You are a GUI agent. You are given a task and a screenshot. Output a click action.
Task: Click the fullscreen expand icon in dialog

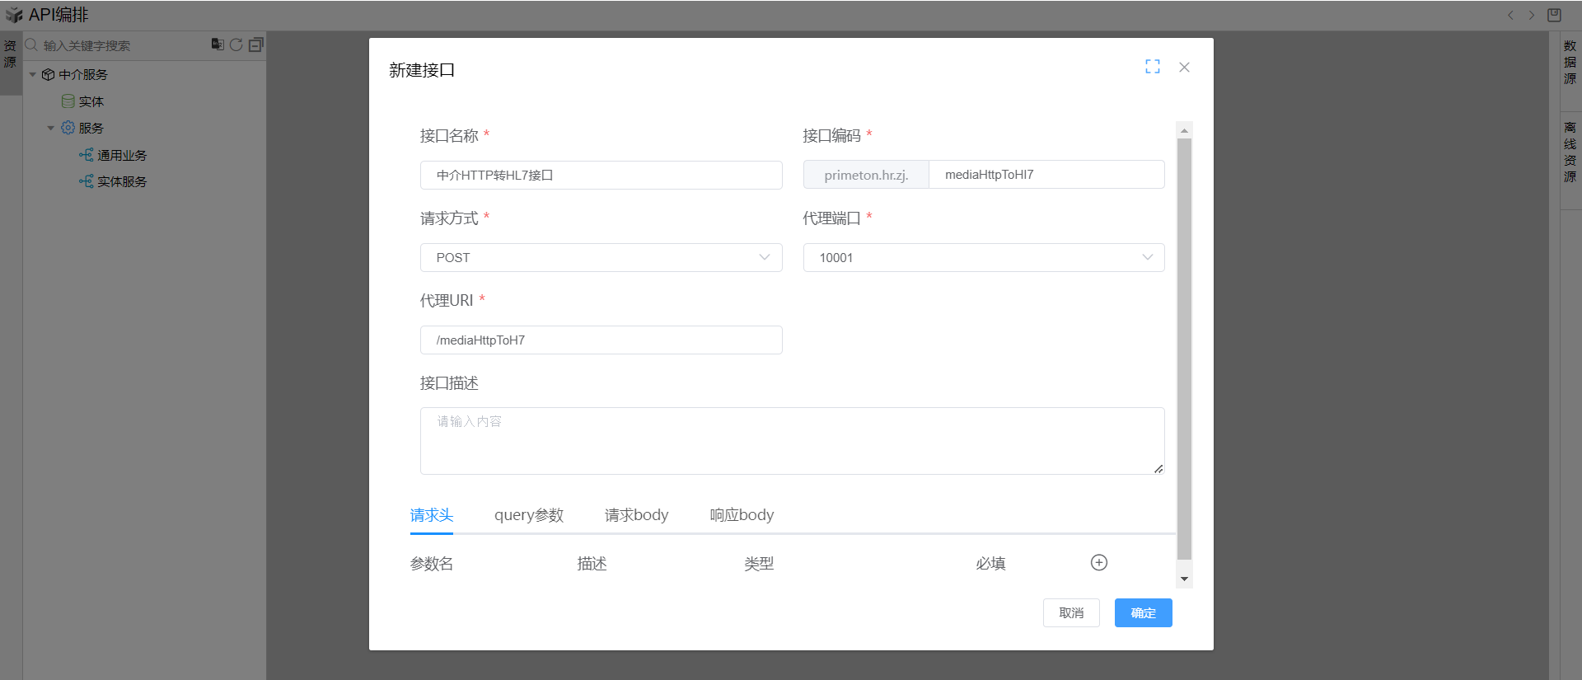1152,67
